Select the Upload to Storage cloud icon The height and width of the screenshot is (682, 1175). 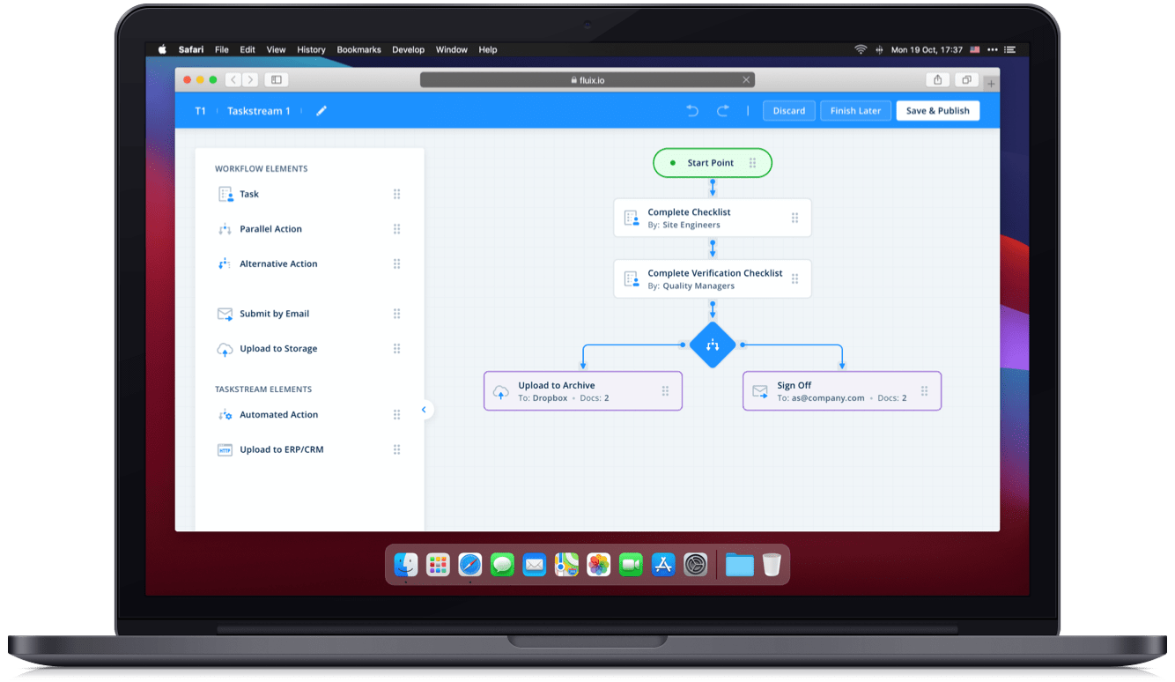pos(225,348)
